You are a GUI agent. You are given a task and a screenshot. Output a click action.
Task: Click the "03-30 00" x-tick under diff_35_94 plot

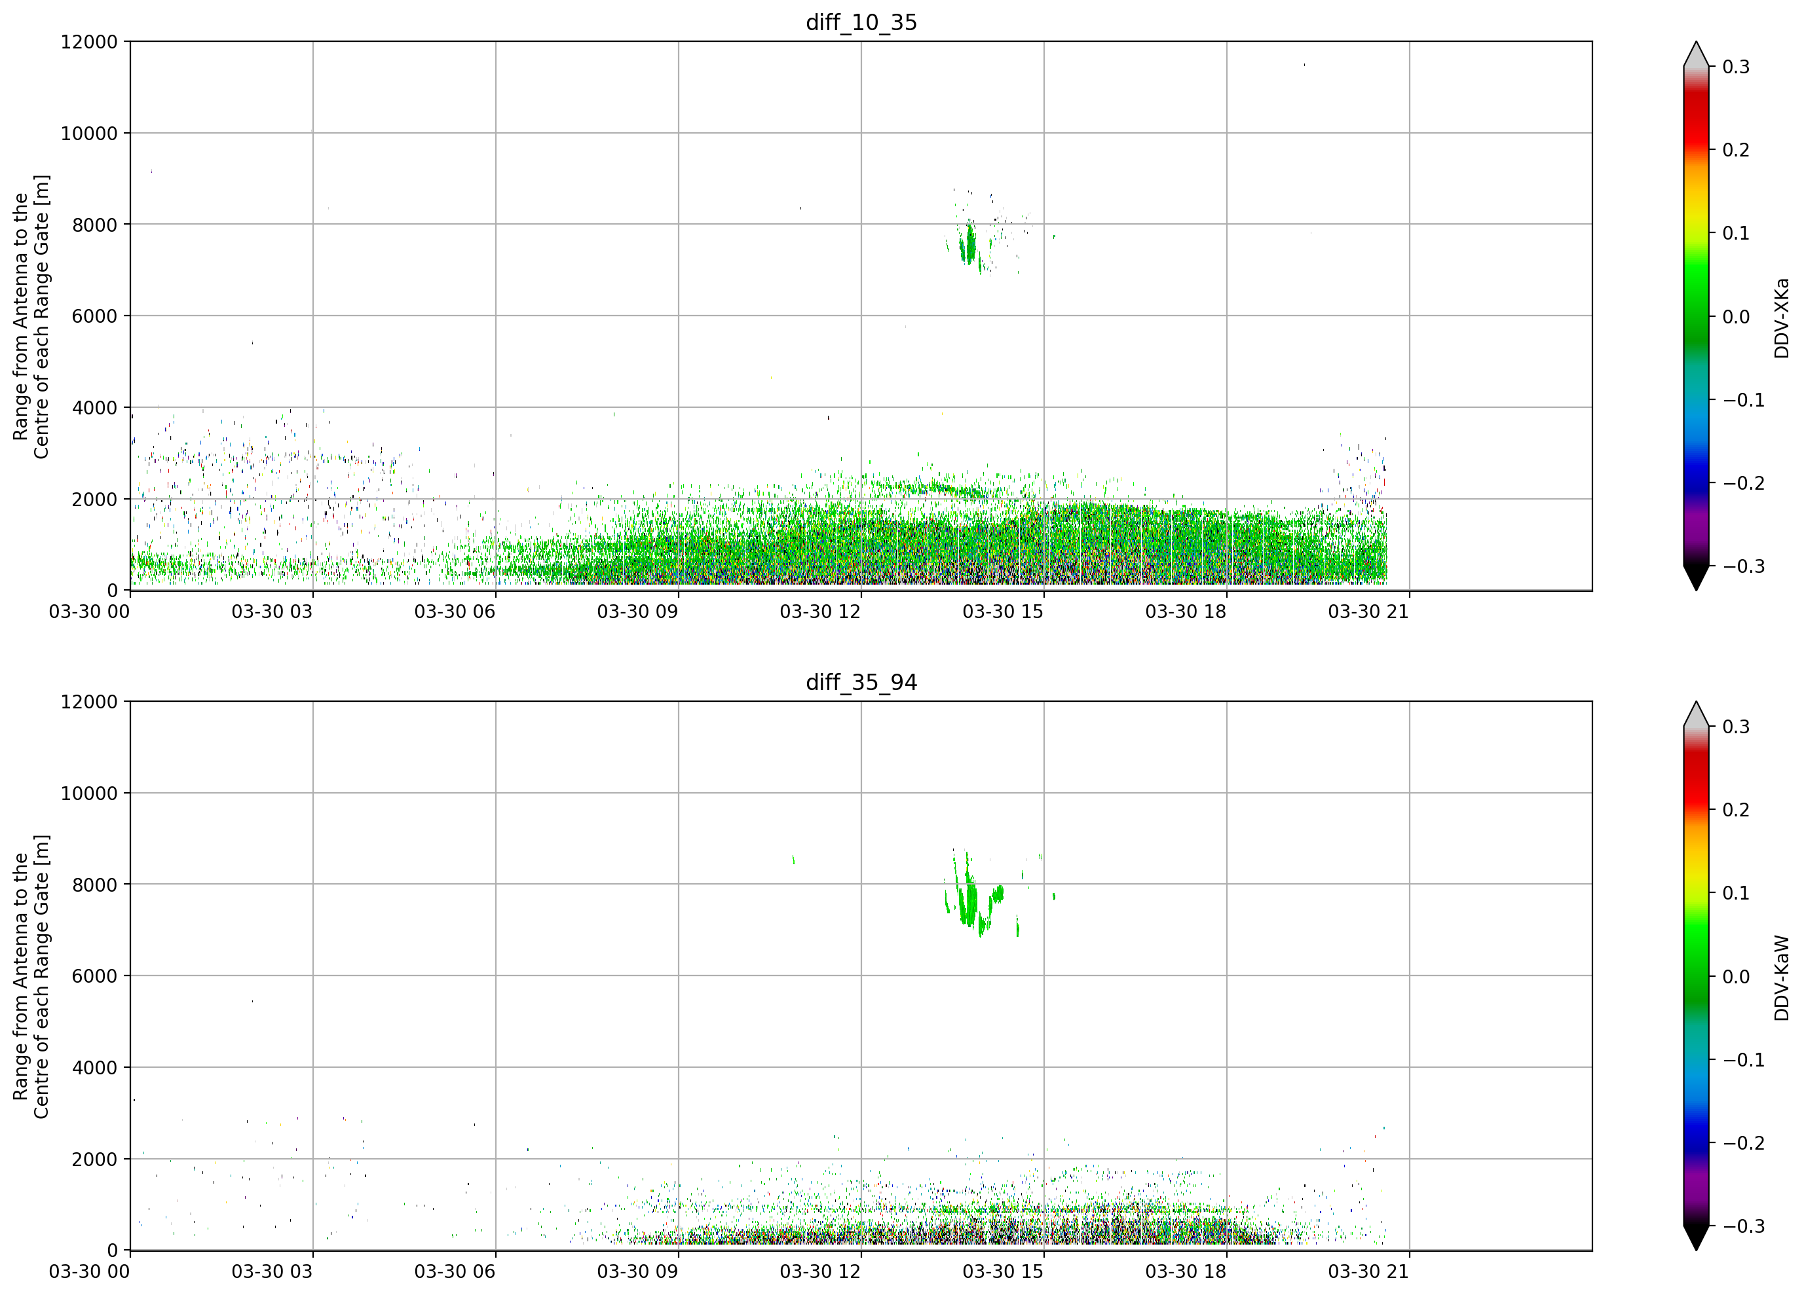[x=89, y=1271]
